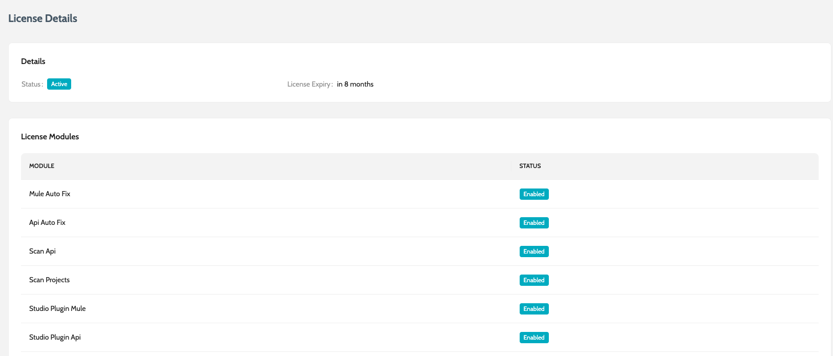
Task: Click the STATUS column header
Action: coord(530,166)
